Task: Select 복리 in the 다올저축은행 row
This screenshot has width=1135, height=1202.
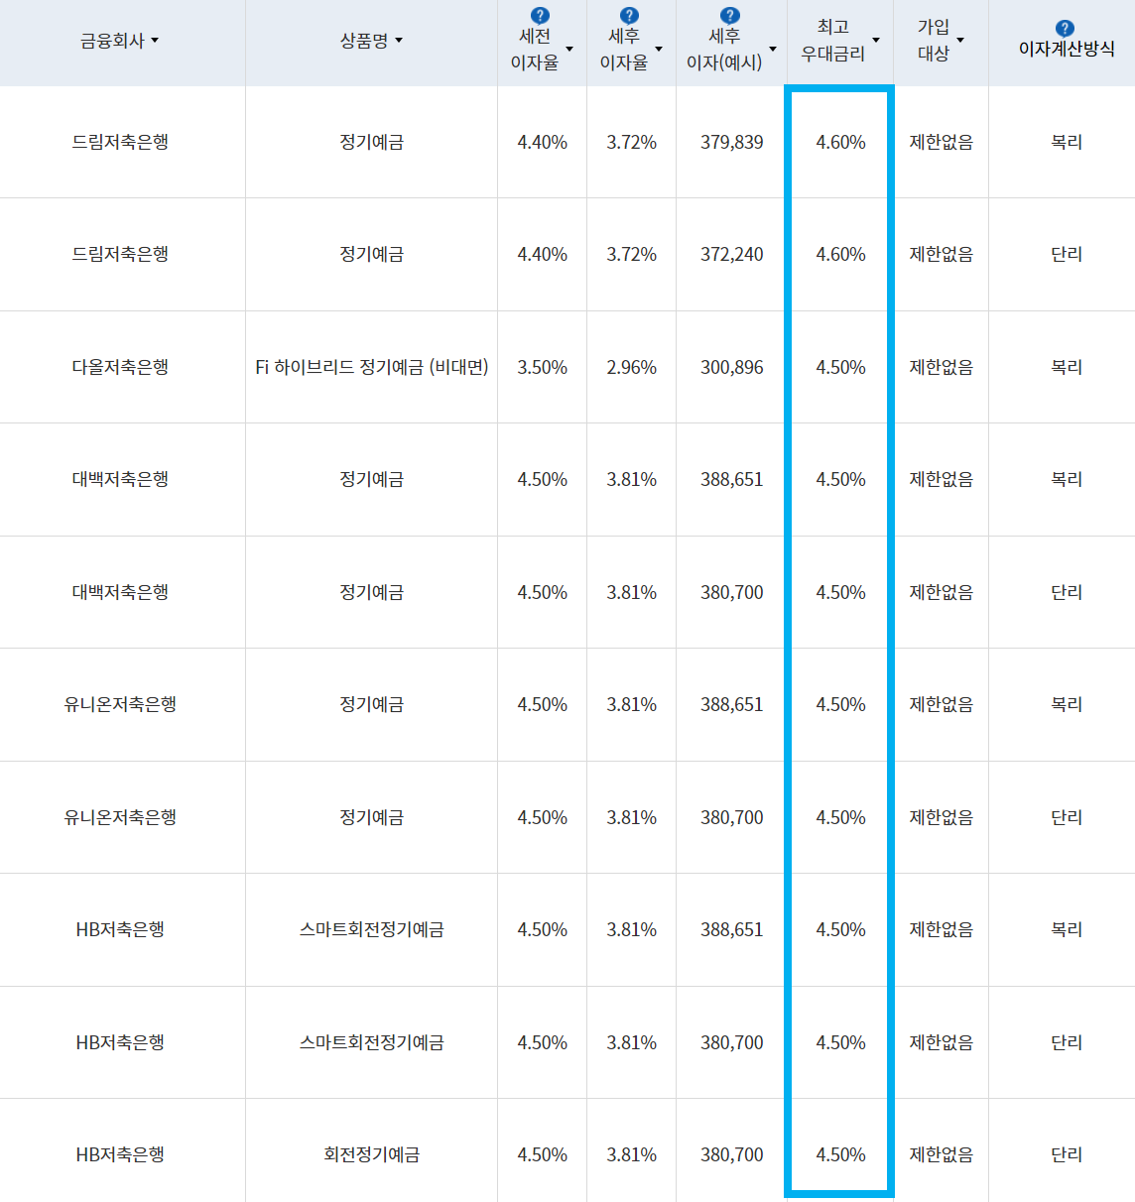Action: tap(1067, 367)
